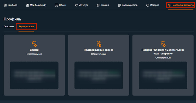
Task: Click the Дашборд grid icon
Action: click(5, 5)
